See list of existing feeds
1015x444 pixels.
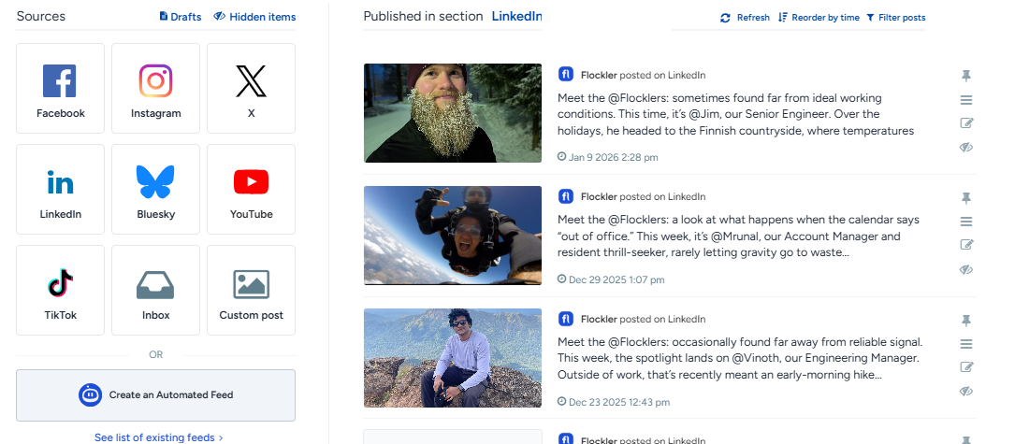159,437
